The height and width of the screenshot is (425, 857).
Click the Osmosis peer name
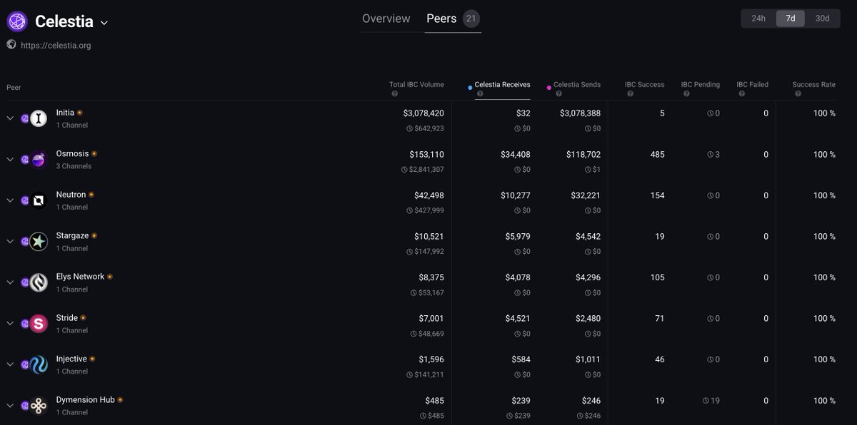click(73, 153)
